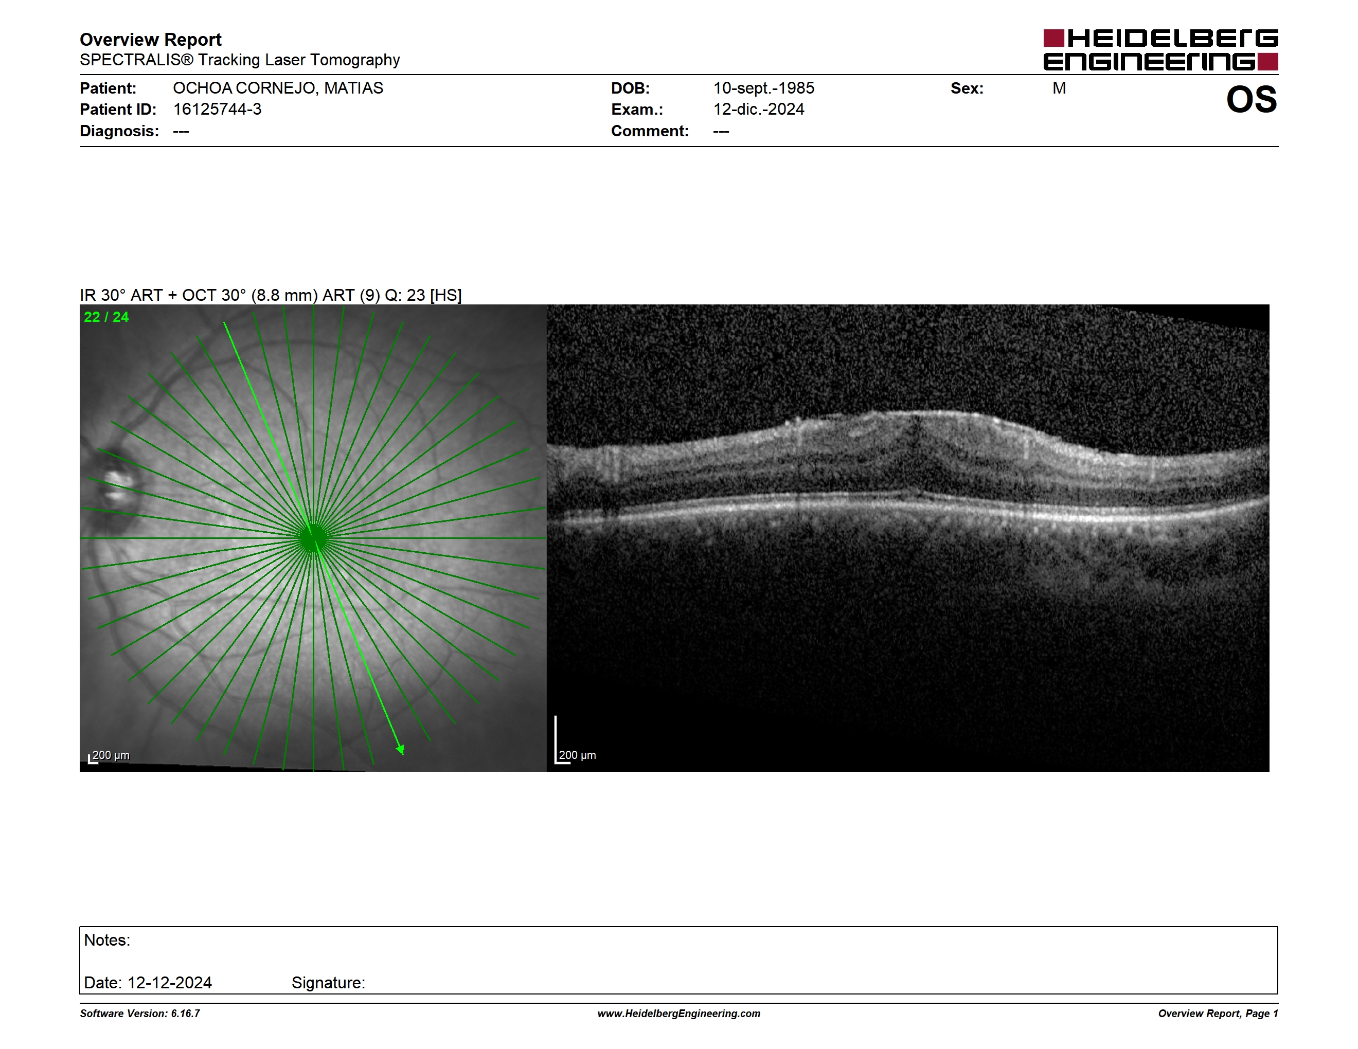Screen dimensions: 1358x1049
Task: Click the Notes field box
Action: click(x=678, y=960)
